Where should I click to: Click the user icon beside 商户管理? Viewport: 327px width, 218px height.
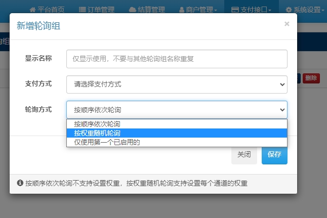(182, 10)
